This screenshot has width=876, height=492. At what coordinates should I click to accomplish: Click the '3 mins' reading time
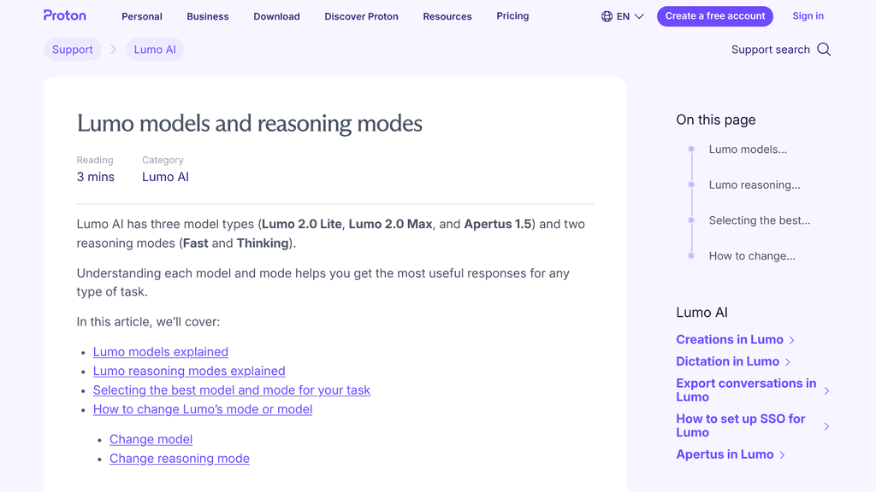coord(96,177)
